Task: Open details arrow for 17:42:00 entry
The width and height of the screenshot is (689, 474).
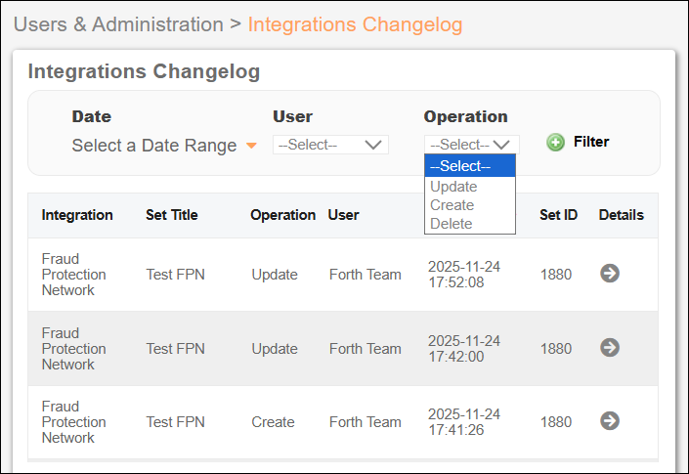Action: click(610, 348)
